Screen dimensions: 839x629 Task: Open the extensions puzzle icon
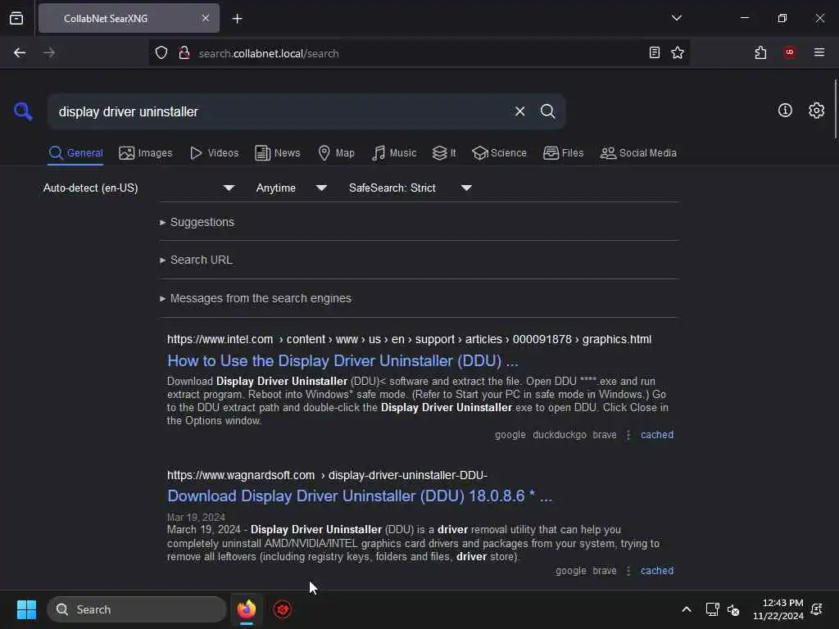760,52
